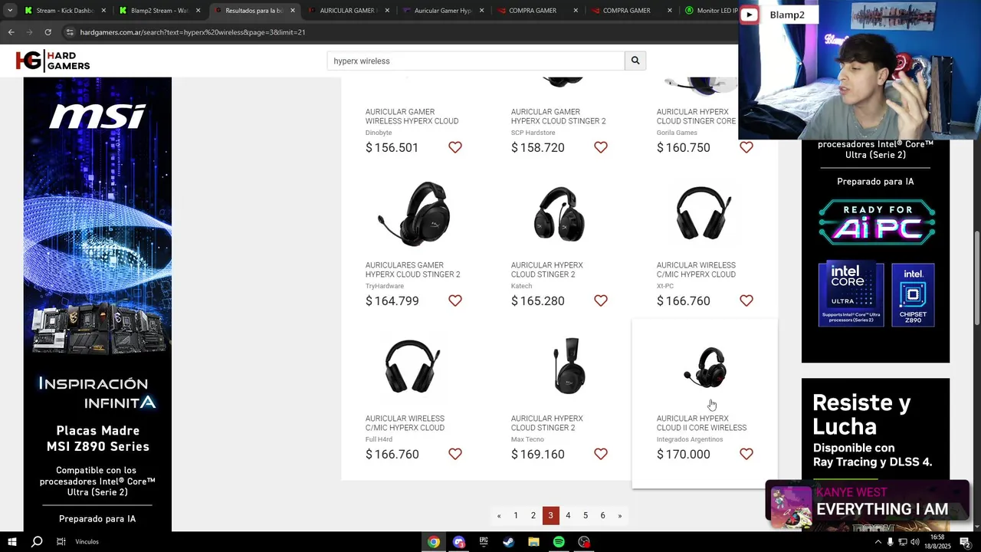Screen dimensions: 981x552
Task: Open File Explorer from the taskbar
Action: 533,542
